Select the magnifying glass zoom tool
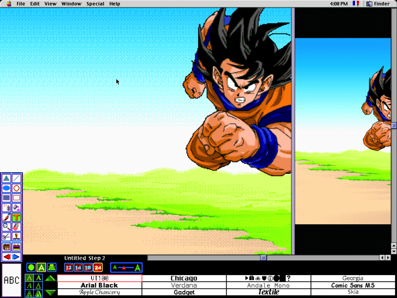The height and width of the screenshot is (298, 397). [x=7, y=227]
